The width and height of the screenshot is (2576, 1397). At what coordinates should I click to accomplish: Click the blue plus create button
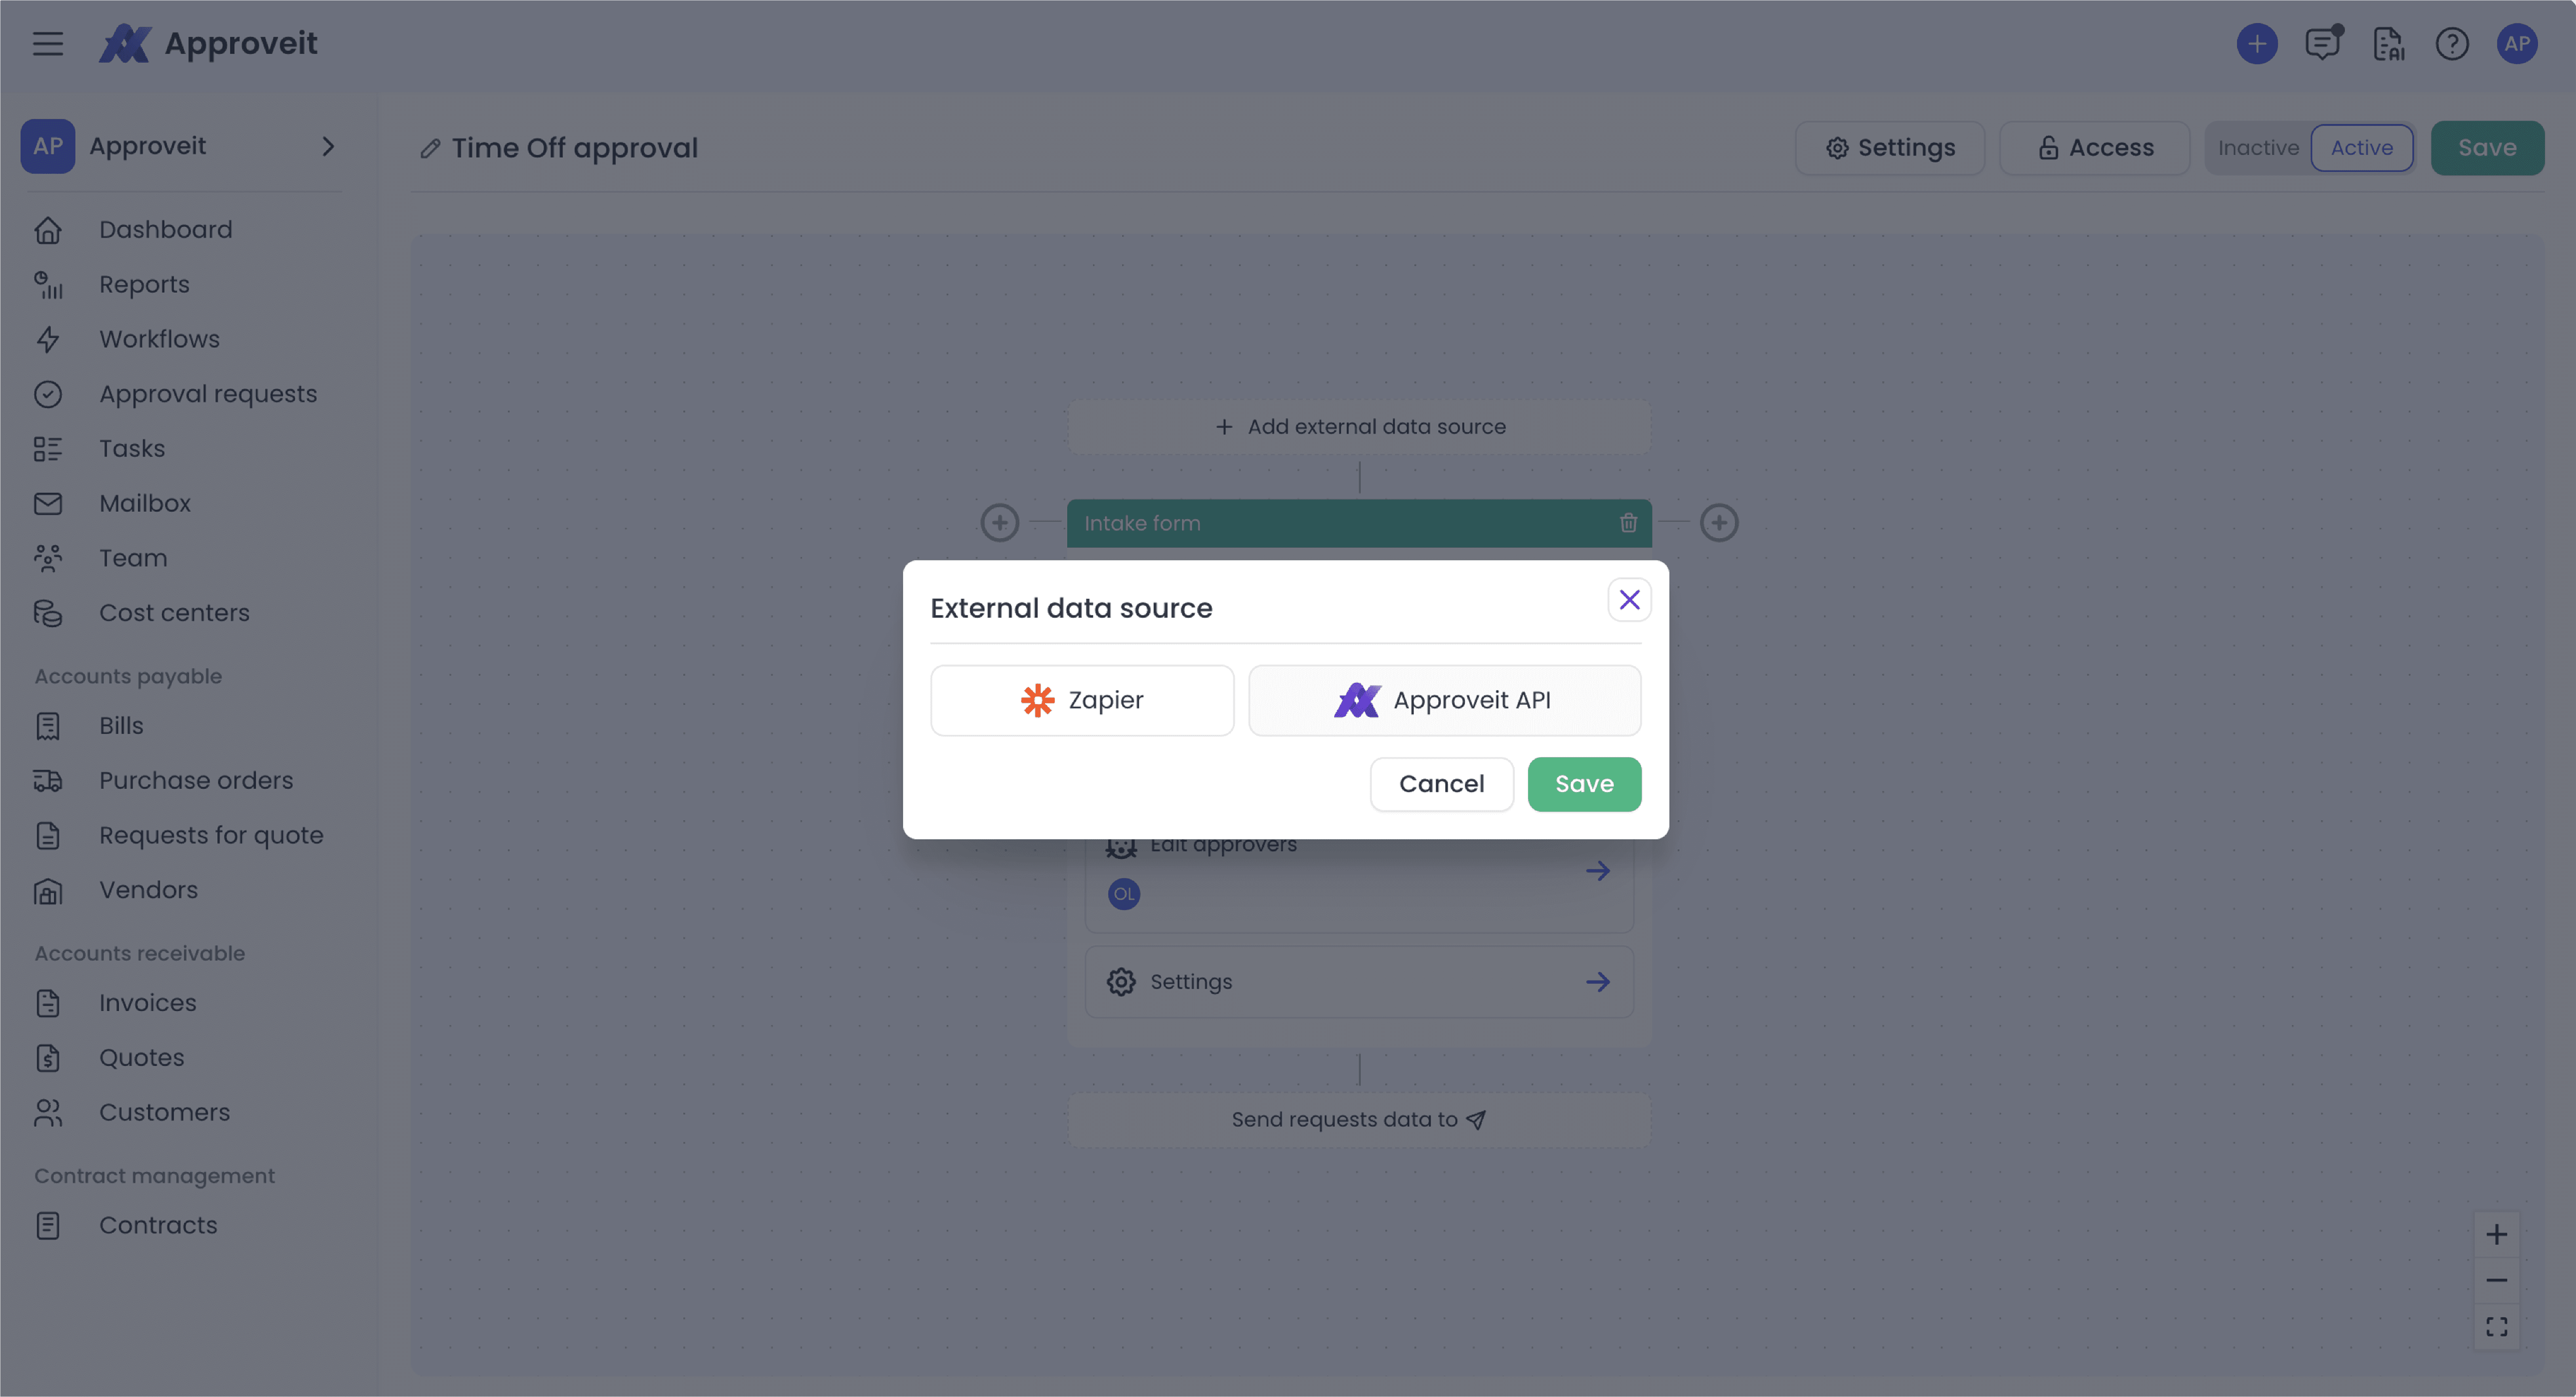(x=2256, y=44)
